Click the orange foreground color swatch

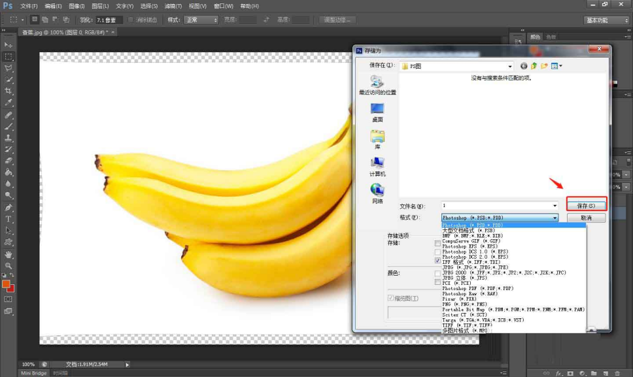coord(7,284)
